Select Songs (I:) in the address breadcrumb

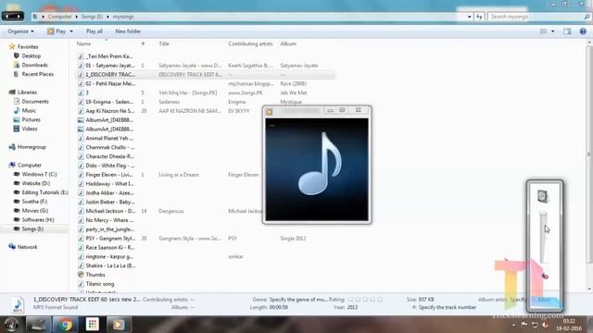point(92,17)
